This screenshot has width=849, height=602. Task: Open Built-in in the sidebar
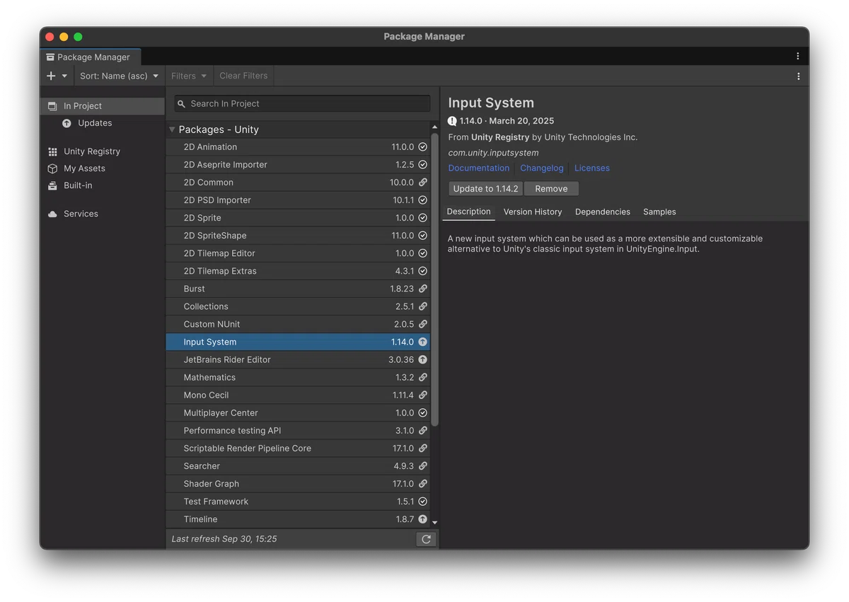103,185
